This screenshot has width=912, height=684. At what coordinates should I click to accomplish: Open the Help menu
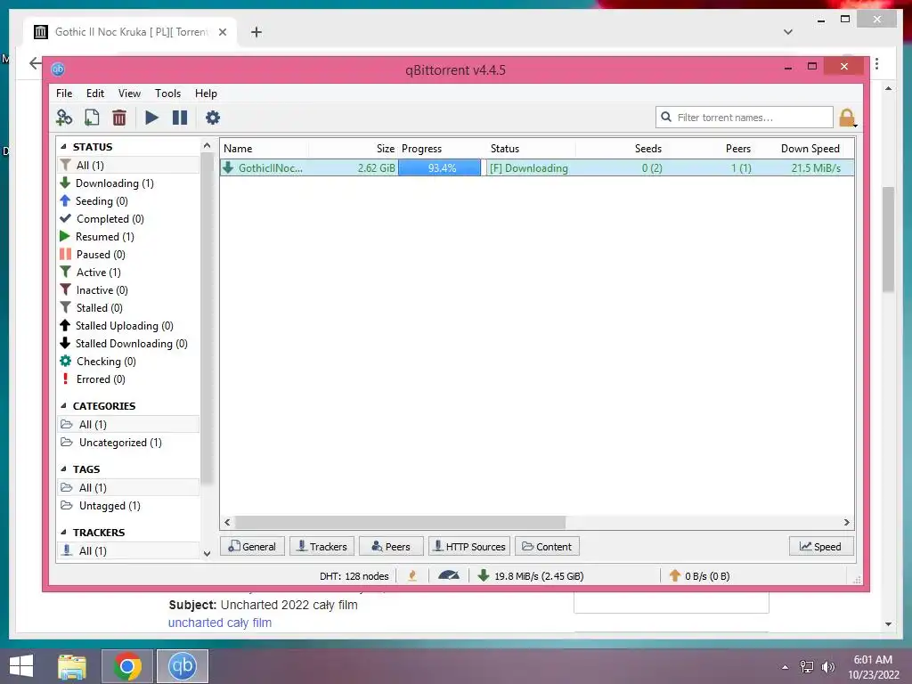(x=206, y=93)
